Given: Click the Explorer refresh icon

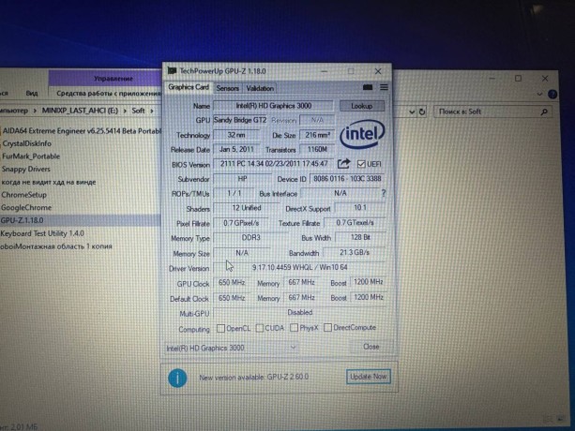Looking at the screenshot, I should click(x=422, y=111).
